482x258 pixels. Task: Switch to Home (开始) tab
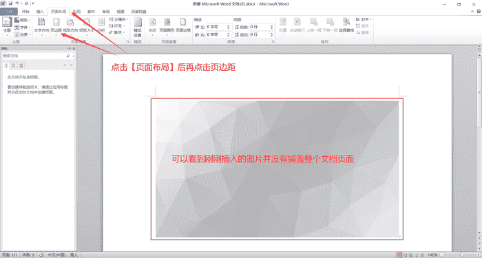25,12
